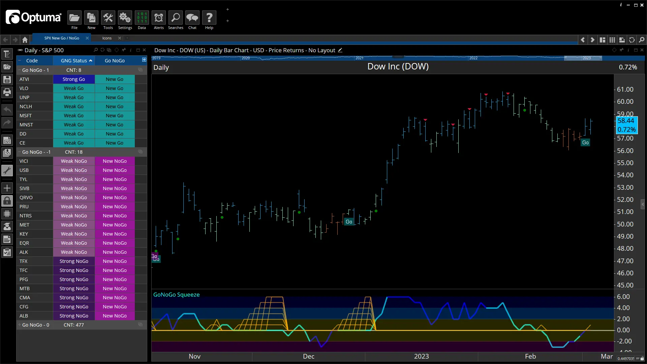Collapse the Go NoGo - 1 group
The image size is (647, 364).
[x=20, y=70]
